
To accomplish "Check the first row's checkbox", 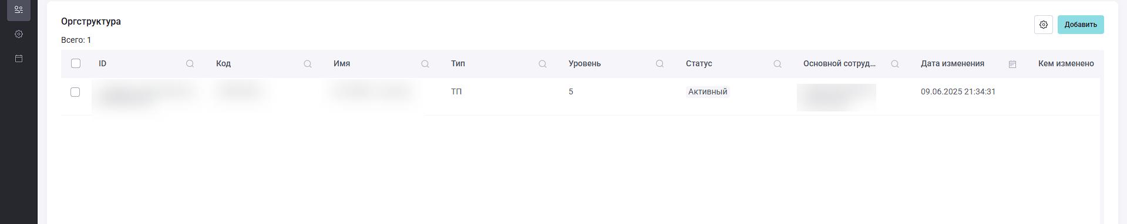I will click(x=75, y=92).
